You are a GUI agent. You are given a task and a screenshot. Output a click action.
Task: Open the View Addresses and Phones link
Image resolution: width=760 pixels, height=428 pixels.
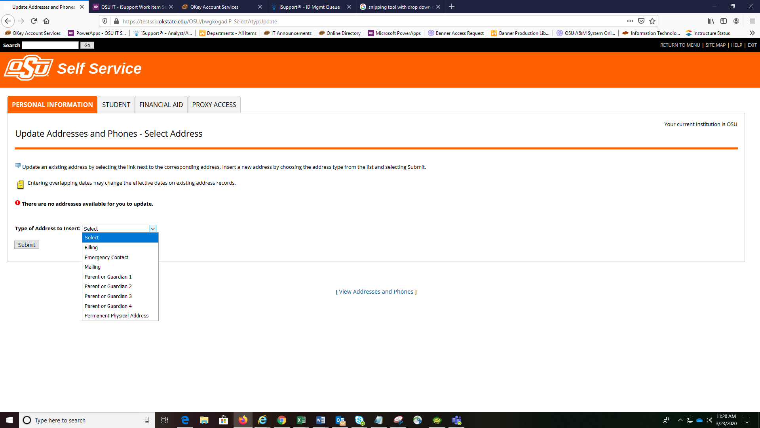coord(376,292)
